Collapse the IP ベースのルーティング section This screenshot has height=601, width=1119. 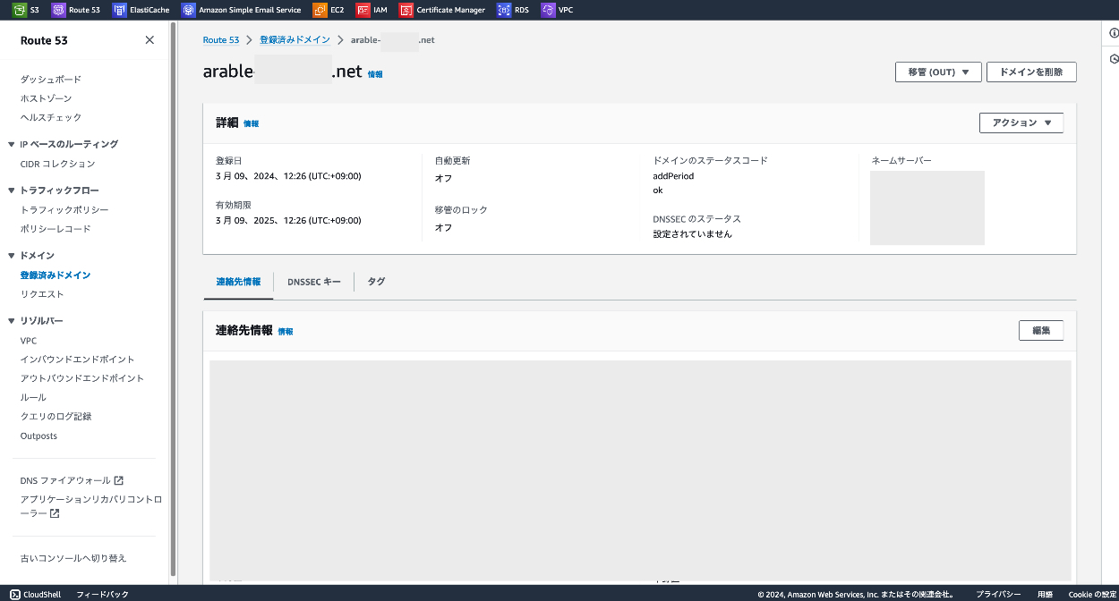coord(11,144)
